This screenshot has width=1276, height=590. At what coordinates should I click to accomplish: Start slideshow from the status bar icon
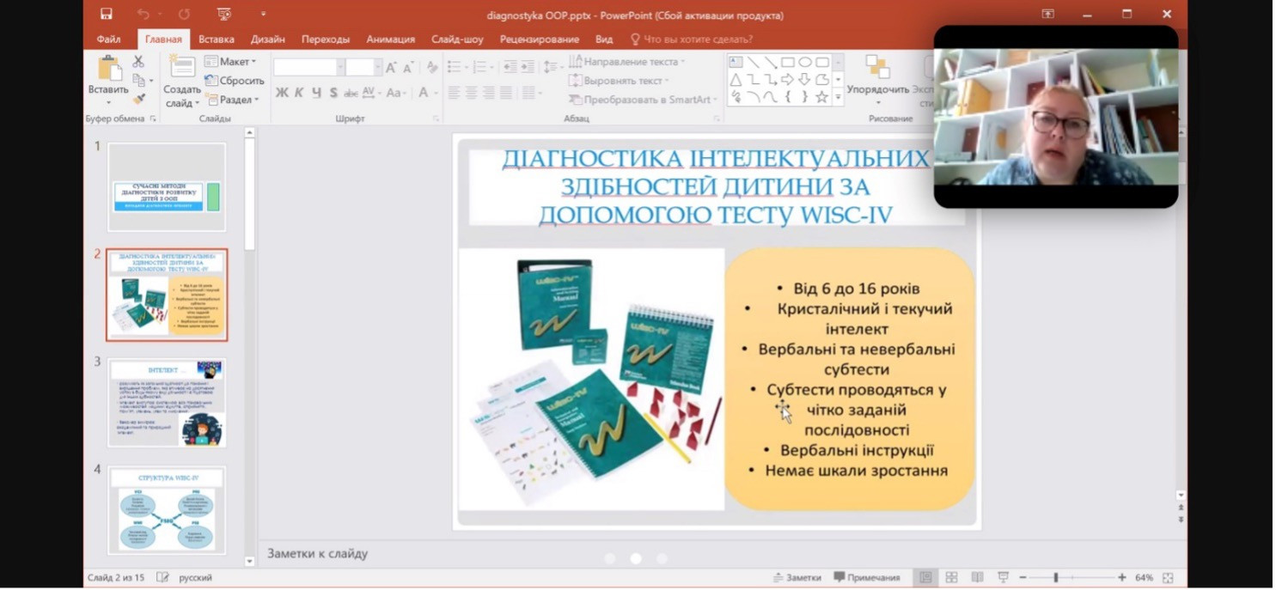pyautogui.click(x=1002, y=578)
